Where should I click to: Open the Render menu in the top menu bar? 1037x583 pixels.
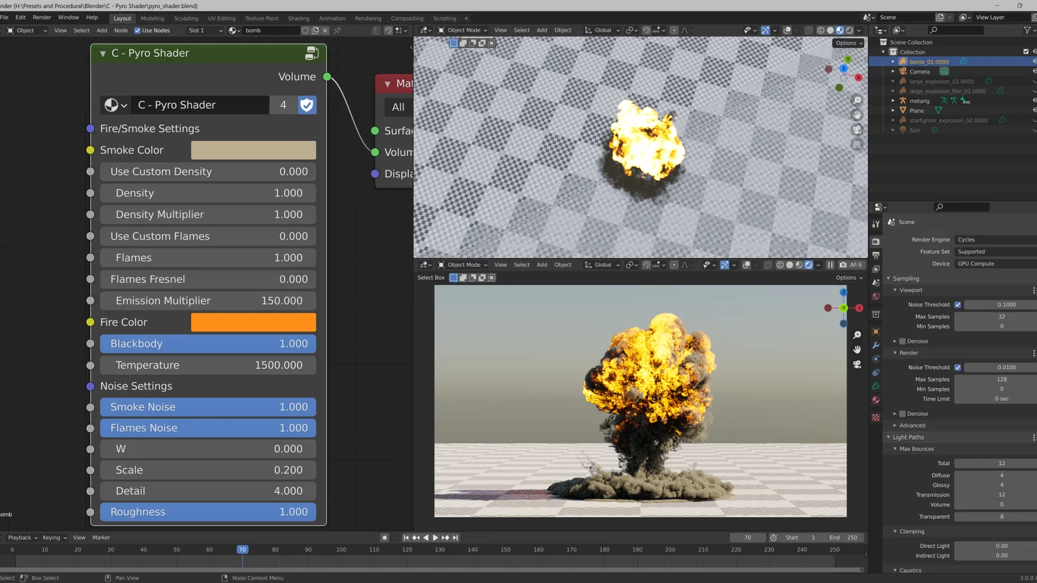(41, 17)
